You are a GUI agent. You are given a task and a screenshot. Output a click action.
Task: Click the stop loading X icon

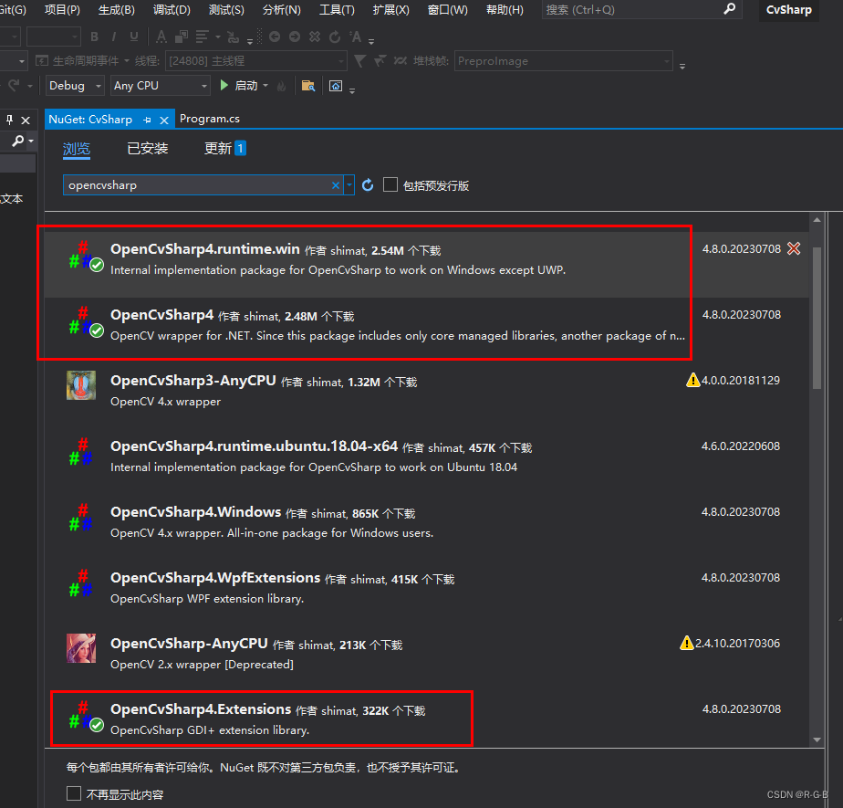click(315, 37)
